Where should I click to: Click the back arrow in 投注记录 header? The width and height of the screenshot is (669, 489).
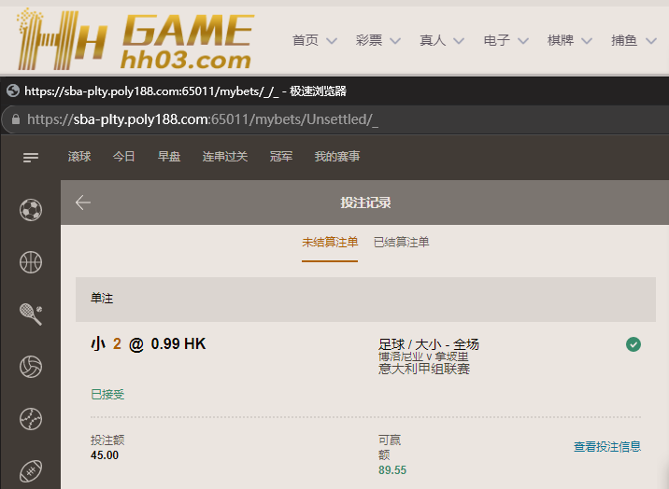[83, 203]
